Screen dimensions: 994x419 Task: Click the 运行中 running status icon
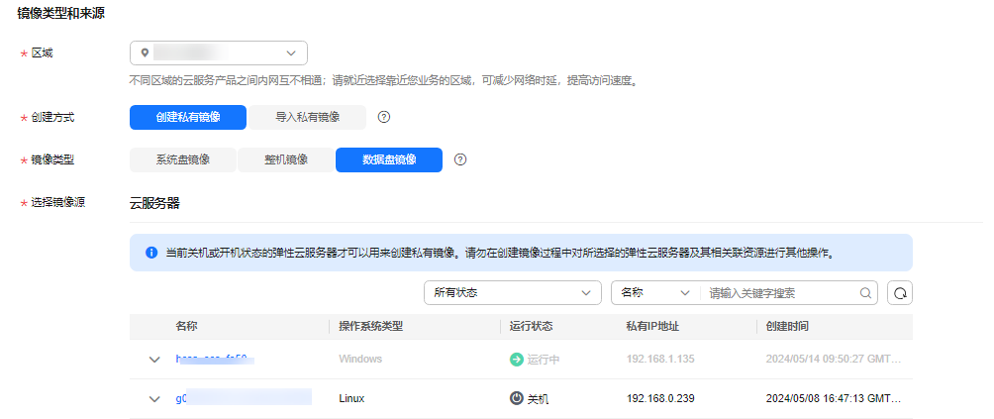(517, 360)
